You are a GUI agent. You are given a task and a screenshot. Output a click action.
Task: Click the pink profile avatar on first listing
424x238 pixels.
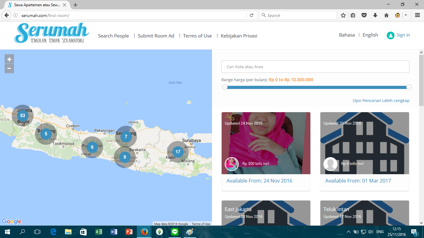point(232,164)
